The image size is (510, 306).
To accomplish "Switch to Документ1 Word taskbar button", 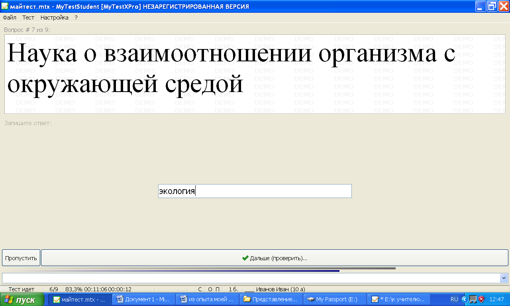I will point(143,299).
